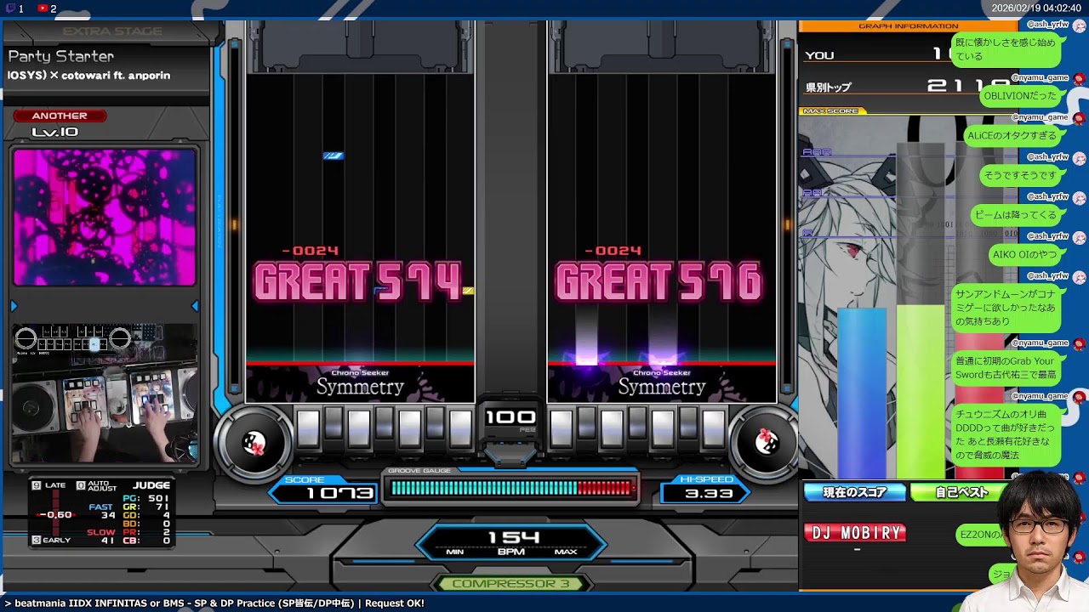The height and width of the screenshot is (612, 1089).
Task: Click the right player turntable disc
Action: 767,440
